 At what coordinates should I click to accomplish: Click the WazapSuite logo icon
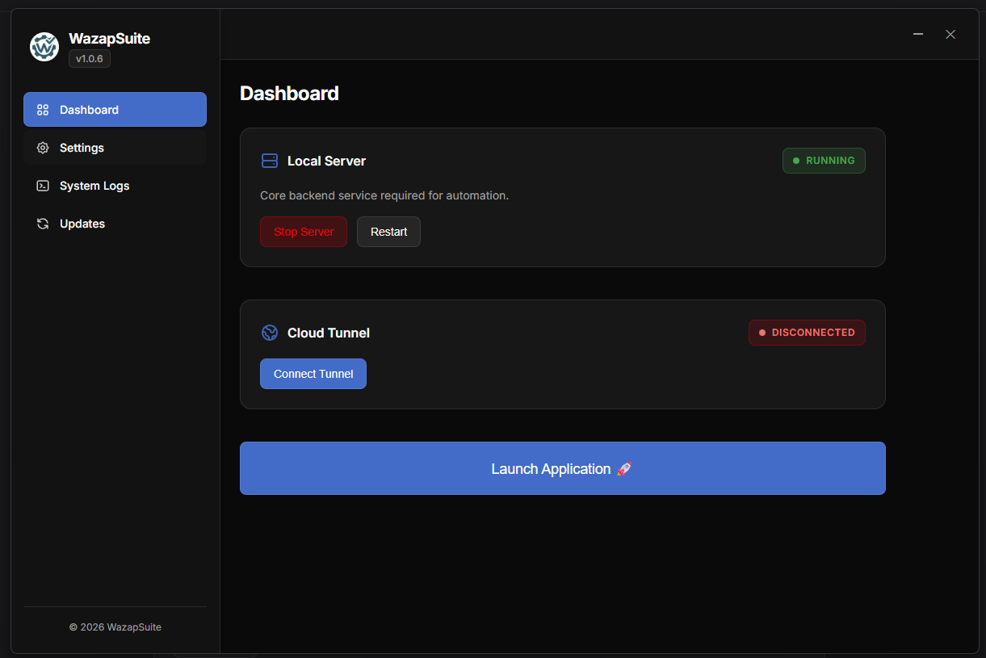point(44,47)
